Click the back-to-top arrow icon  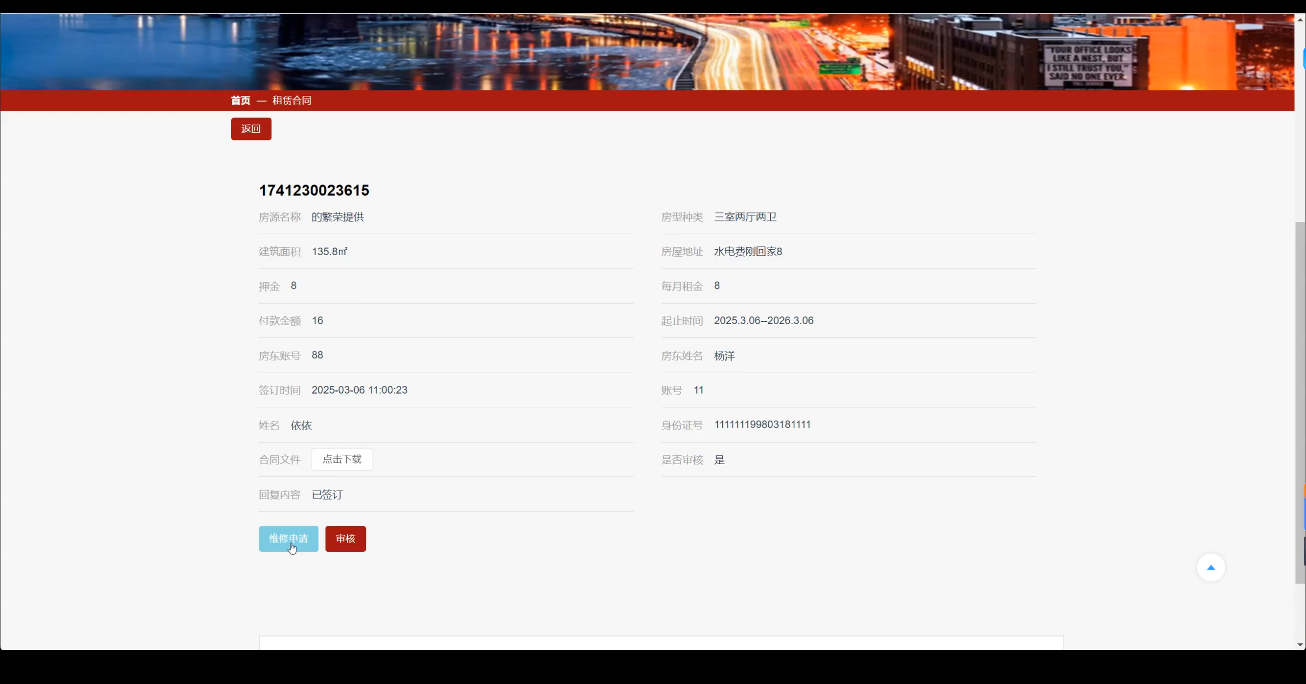(x=1211, y=567)
